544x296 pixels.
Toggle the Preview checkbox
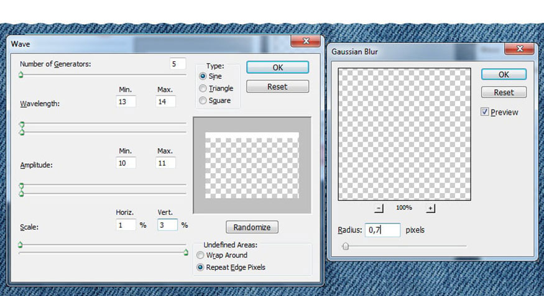(x=485, y=112)
